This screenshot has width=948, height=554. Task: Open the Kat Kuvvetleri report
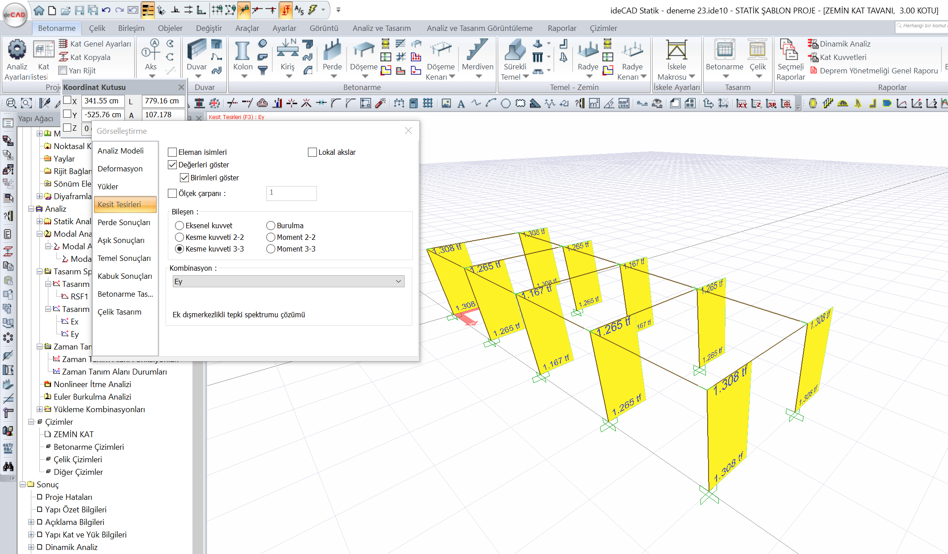pos(837,57)
